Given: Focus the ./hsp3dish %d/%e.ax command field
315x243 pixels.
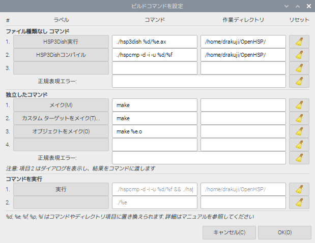Looking at the screenshot, I should click(x=154, y=42).
